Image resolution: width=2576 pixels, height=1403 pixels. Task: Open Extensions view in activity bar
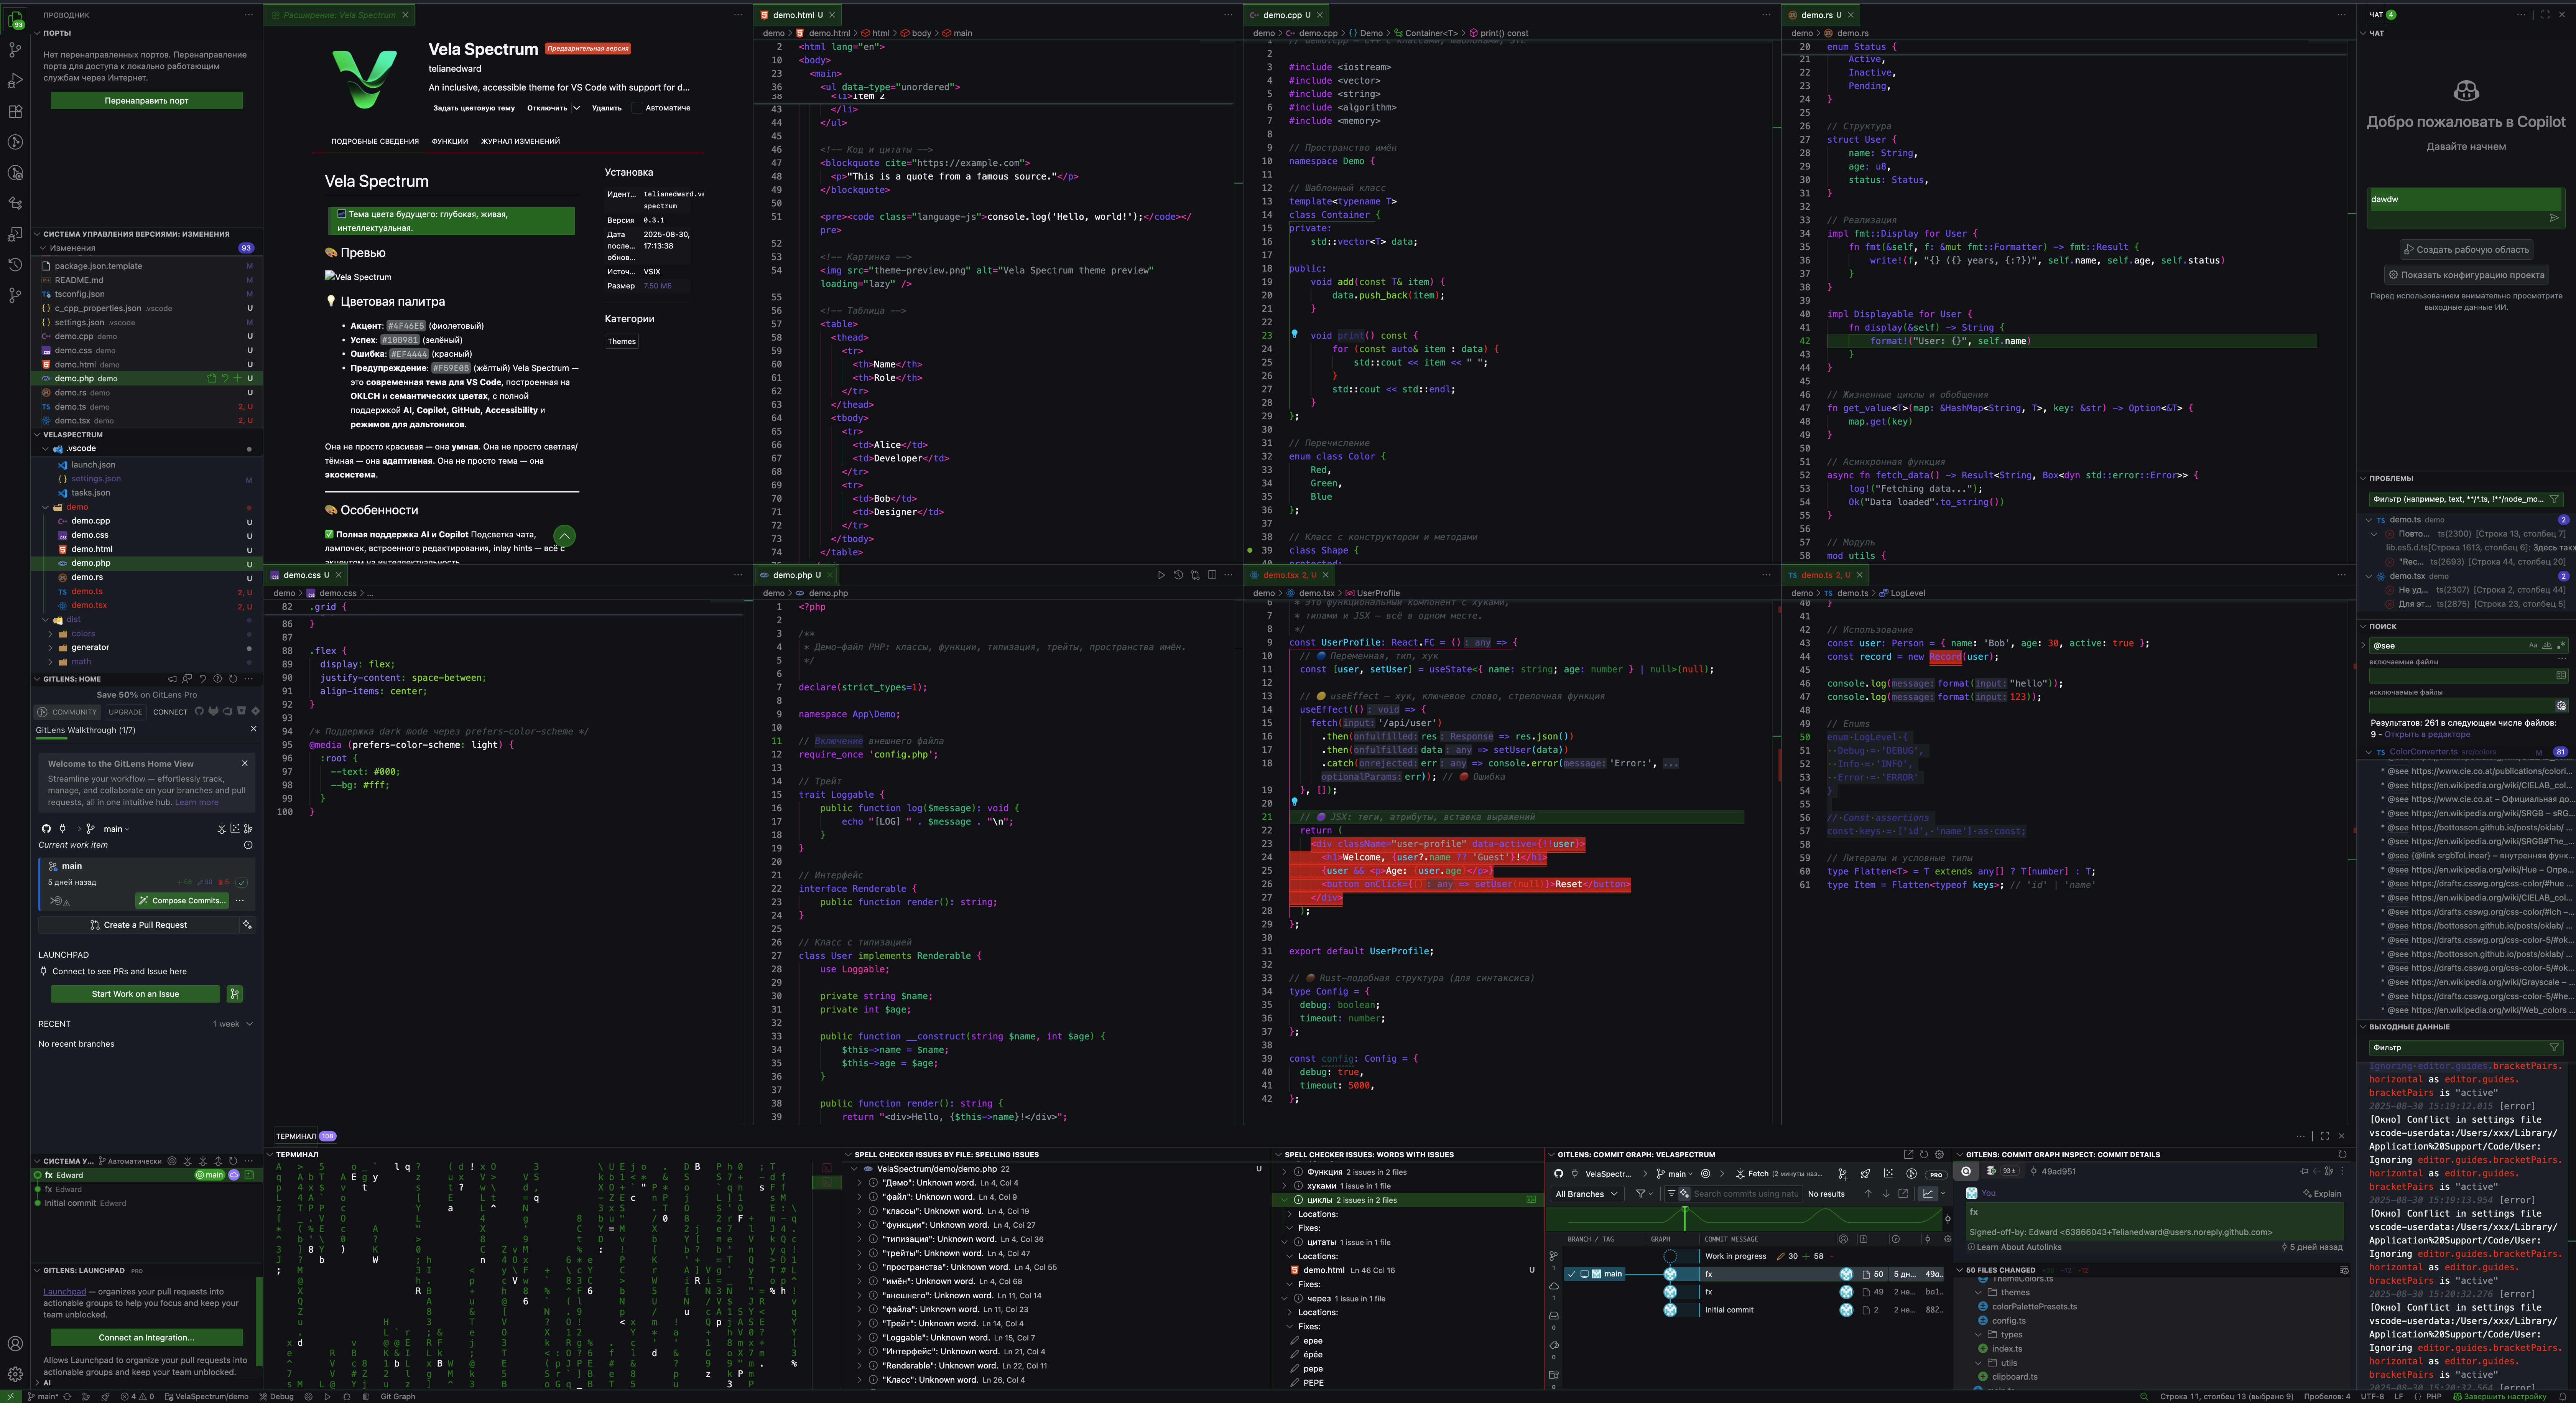(15, 111)
